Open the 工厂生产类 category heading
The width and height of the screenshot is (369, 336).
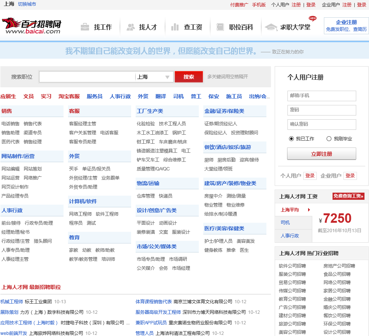[x=150, y=111]
